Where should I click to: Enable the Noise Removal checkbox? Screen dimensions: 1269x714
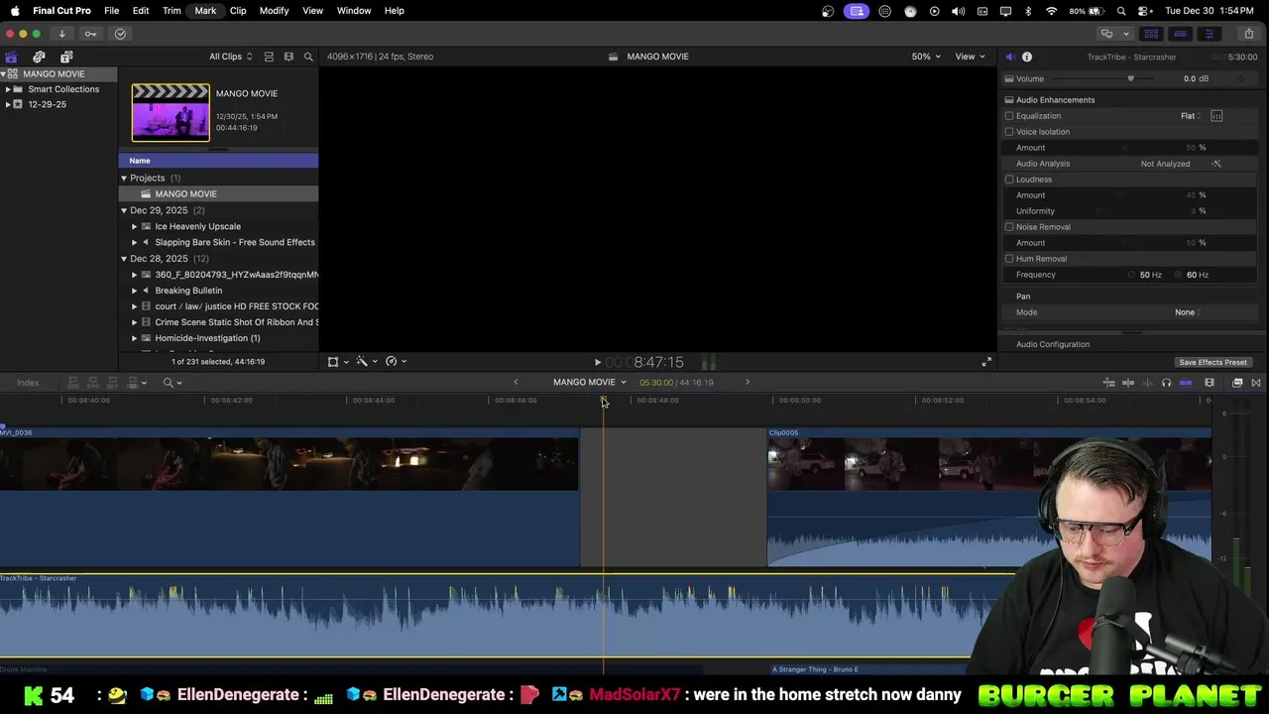1009,227
